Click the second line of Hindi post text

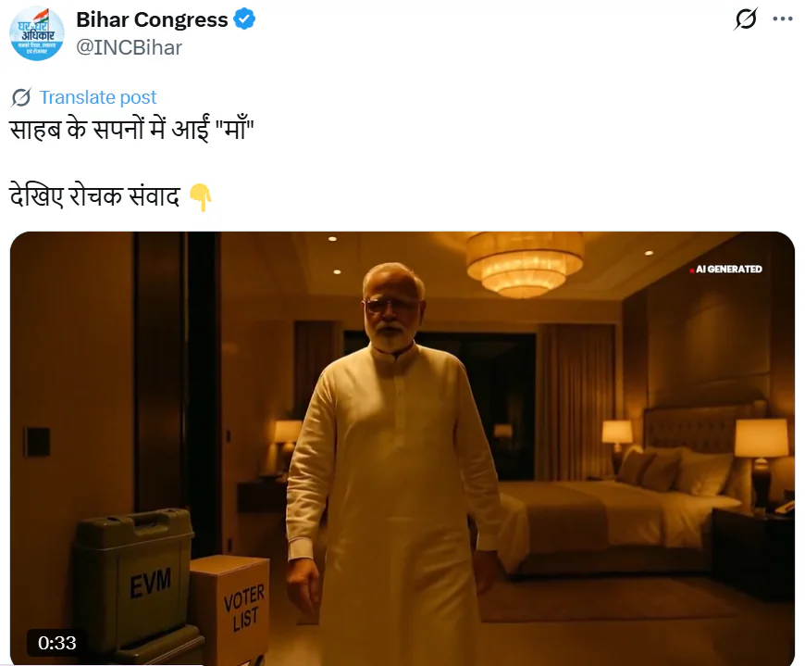95,197
